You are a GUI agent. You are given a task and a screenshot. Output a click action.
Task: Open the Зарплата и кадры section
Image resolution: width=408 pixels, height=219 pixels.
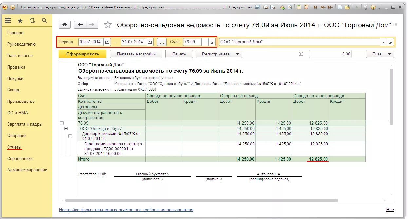click(x=25, y=124)
